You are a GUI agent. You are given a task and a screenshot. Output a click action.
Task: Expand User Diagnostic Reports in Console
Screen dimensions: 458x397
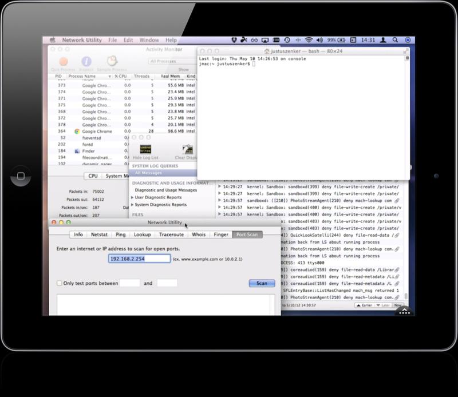click(132, 197)
